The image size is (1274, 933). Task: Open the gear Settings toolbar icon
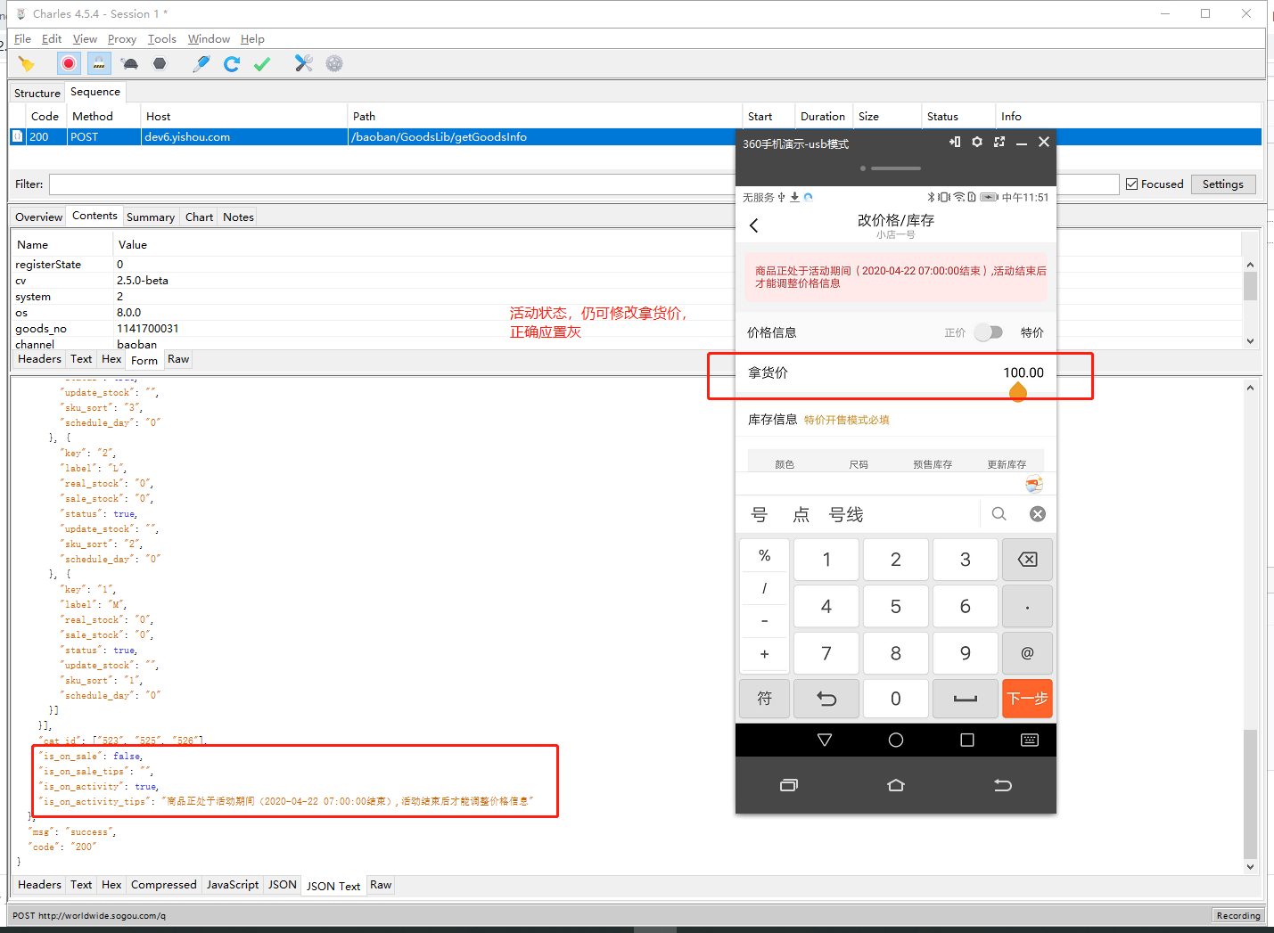click(334, 63)
